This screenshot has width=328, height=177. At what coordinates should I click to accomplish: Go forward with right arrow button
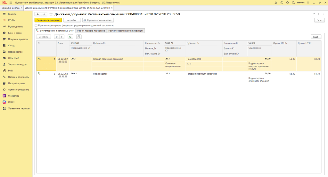pos(44,14)
